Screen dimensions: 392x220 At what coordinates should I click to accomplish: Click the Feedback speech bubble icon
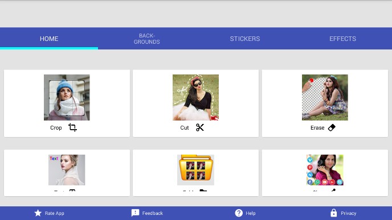pyautogui.click(x=135, y=213)
